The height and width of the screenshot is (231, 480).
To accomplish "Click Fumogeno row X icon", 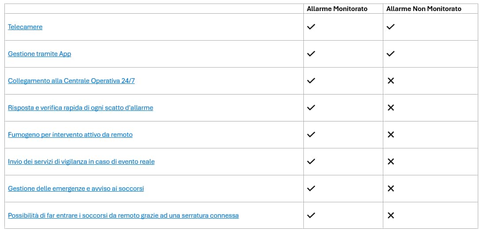I will 390,135.
